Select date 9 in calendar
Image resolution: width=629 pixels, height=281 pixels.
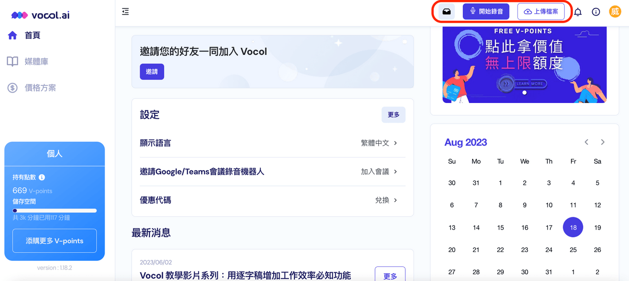tap(525, 205)
